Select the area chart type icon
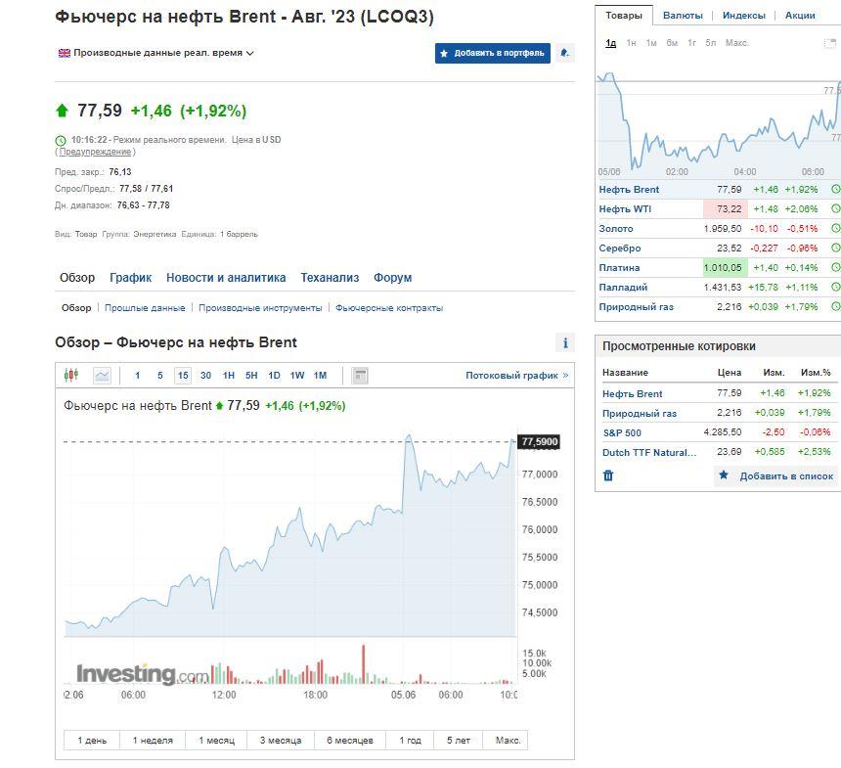Image resolution: width=841 pixels, height=768 pixels. click(102, 376)
